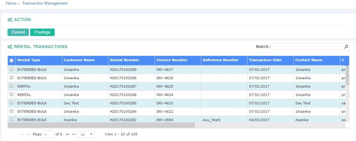The height and width of the screenshot is (141, 356).
Task: Select checkbox for Sac Test row
Action: coord(11,103)
